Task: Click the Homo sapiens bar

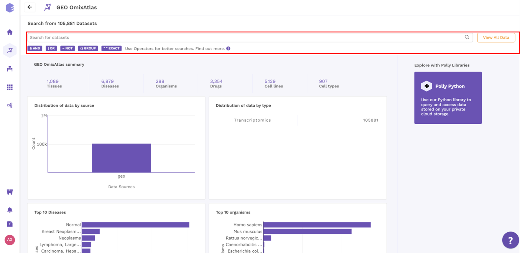Action: tap(317, 225)
